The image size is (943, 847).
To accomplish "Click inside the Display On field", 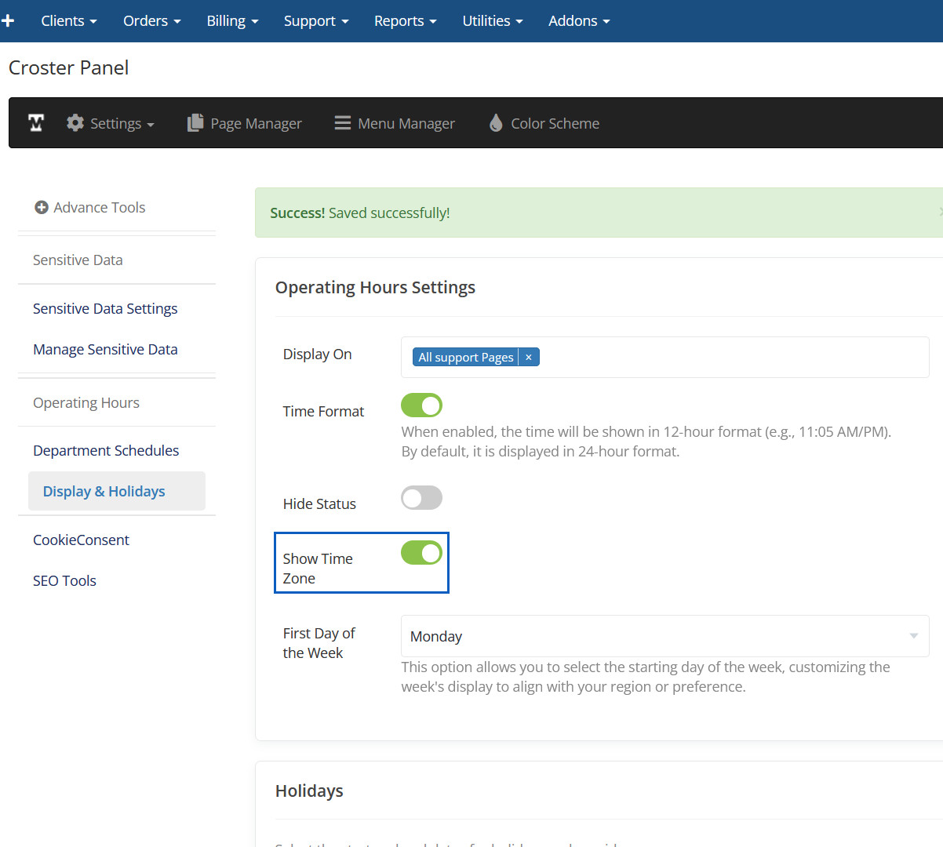I will tap(730, 358).
